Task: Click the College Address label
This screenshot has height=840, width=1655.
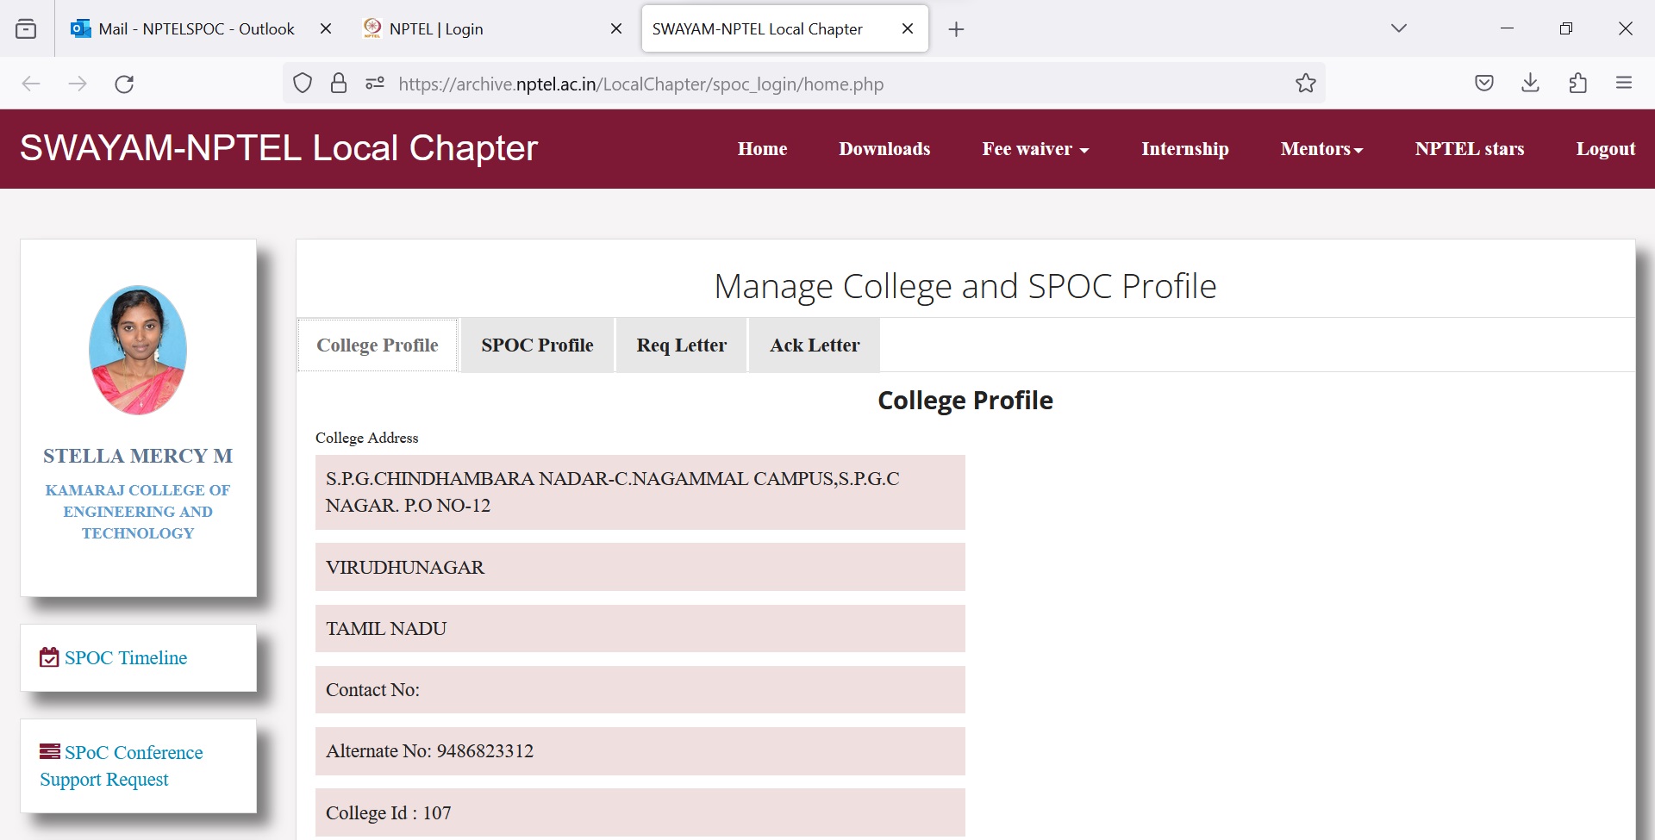Action: pos(366,438)
